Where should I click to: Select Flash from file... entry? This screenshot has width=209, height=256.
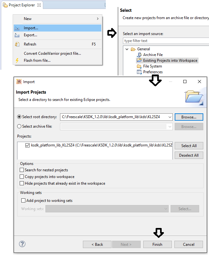[x=57, y=60]
